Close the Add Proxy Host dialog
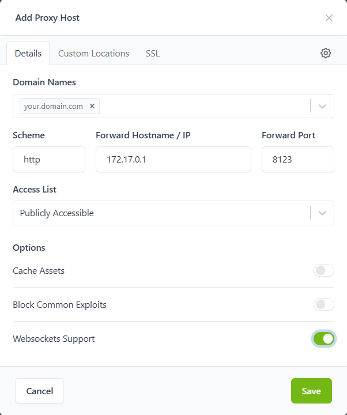 [x=329, y=18]
